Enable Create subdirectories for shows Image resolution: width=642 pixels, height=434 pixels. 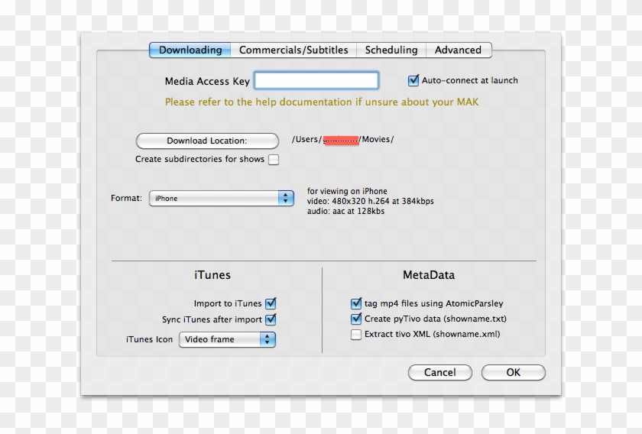click(x=274, y=160)
